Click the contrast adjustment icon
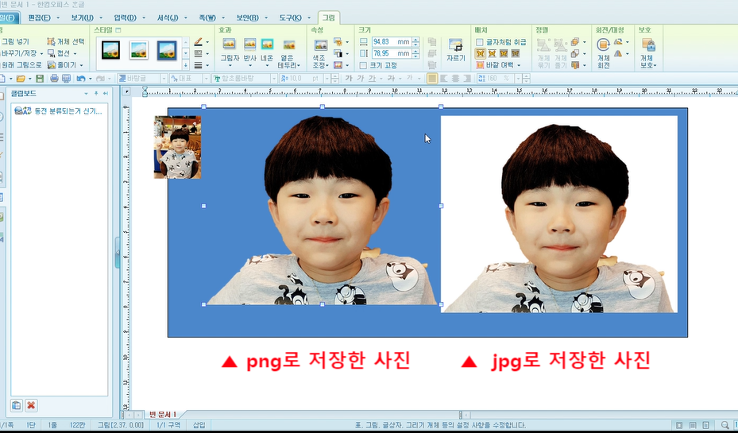Screen dimensions: 738x433 tap(338, 53)
